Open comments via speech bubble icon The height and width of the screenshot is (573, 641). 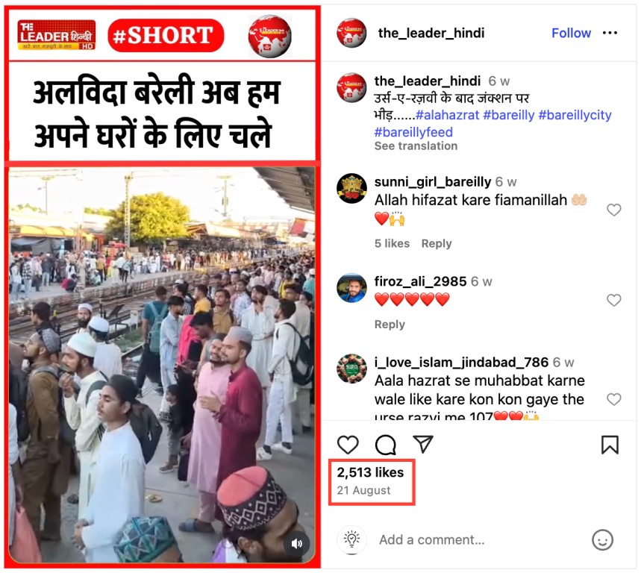tap(386, 445)
